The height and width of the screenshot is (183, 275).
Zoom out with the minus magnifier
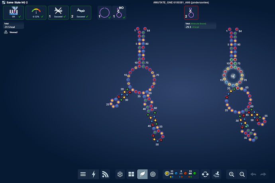(x=242, y=174)
